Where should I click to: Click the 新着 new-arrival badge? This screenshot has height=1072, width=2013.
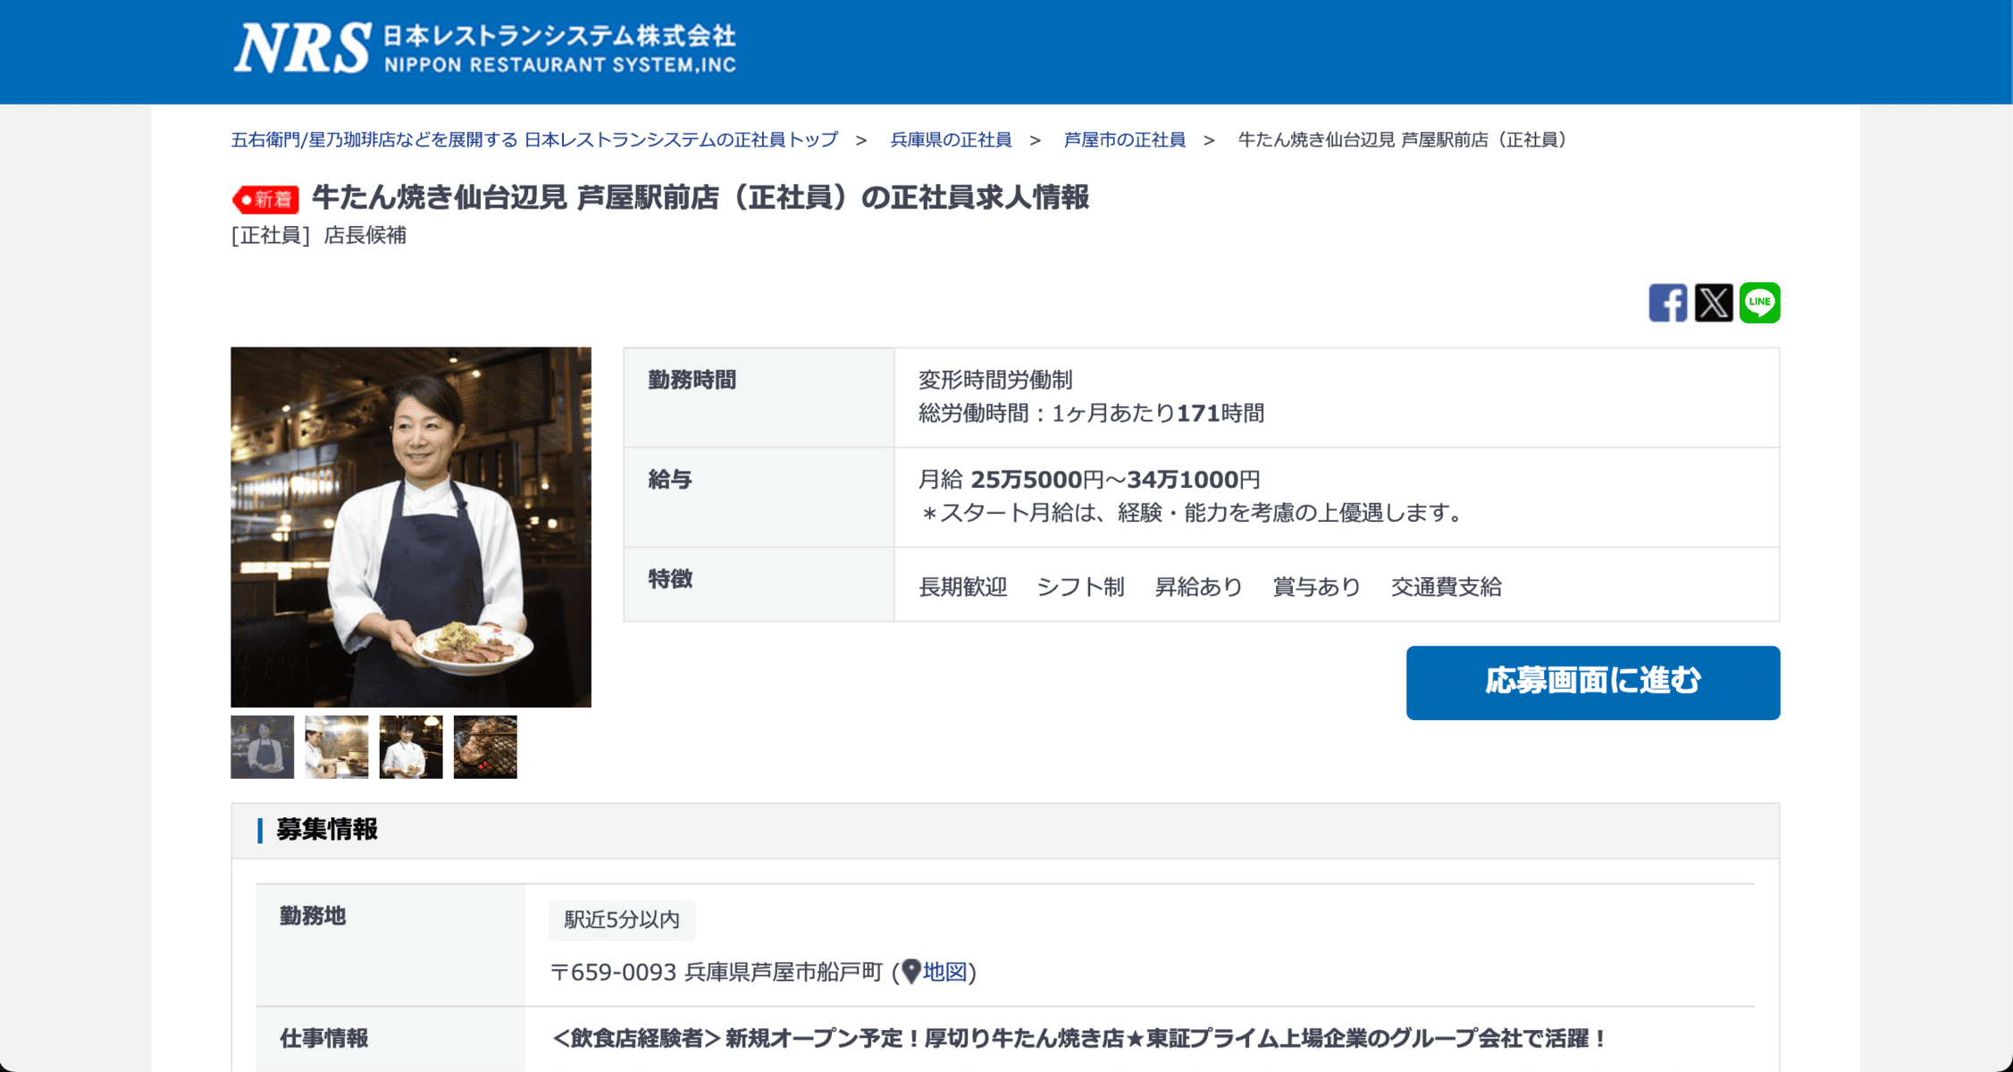tap(265, 198)
